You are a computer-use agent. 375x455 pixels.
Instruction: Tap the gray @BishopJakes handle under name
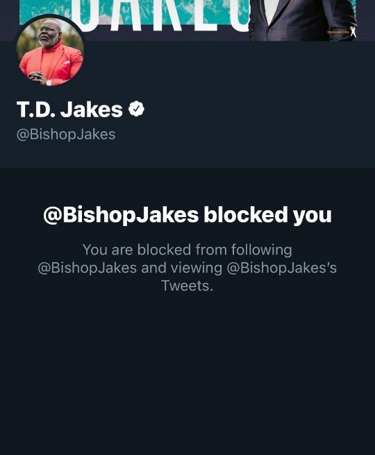tap(66, 135)
